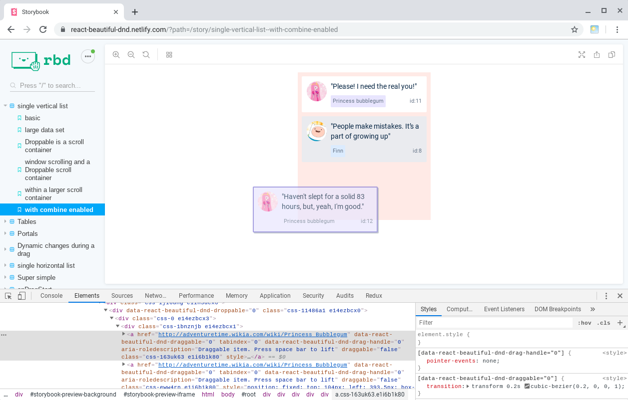The height and width of the screenshot is (400, 628).
Task: Select the body breadcrumb element
Action: point(228,395)
